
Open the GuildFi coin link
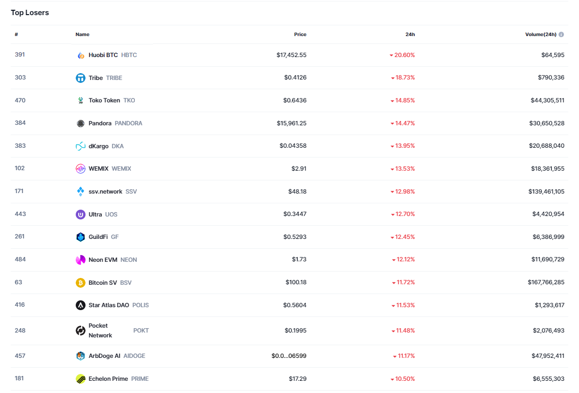[x=98, y=237]
